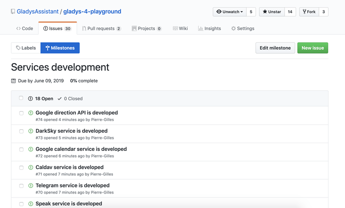Open issue Speak service is developed
Image resolution: width=345 pixels, height=208 pixels.
point(69,203)
